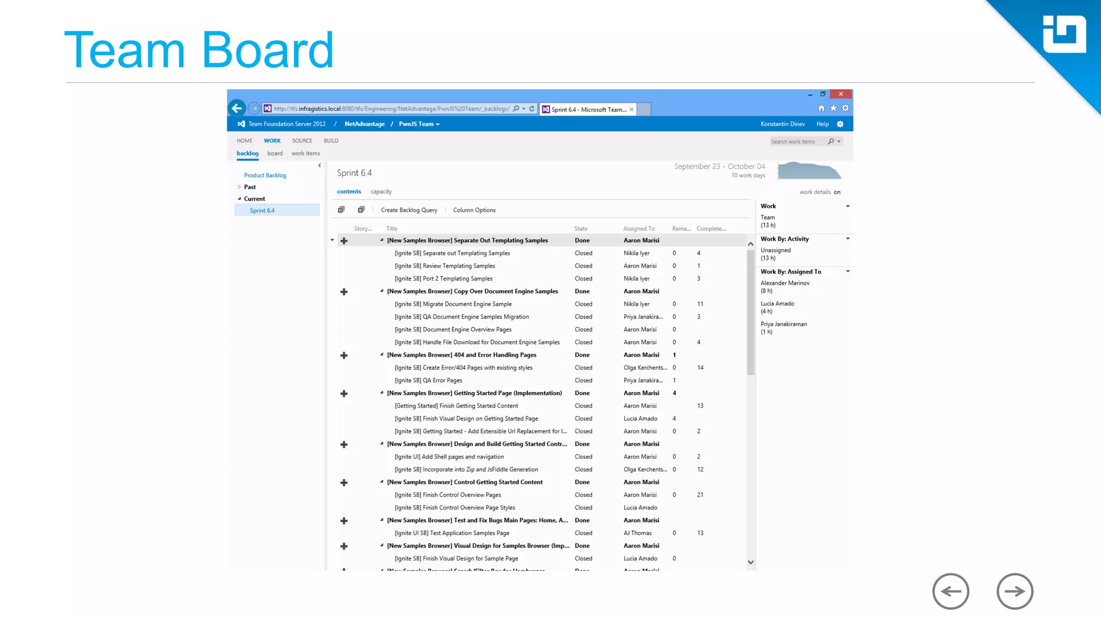1101x619 pixels.
Task: Open the BUILD hub
Action: coord(331,141)
